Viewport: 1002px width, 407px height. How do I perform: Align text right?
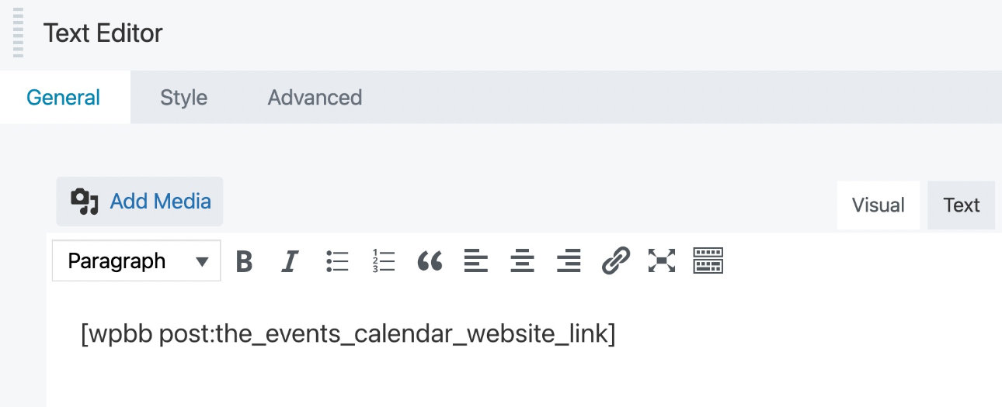pos(569,261)
